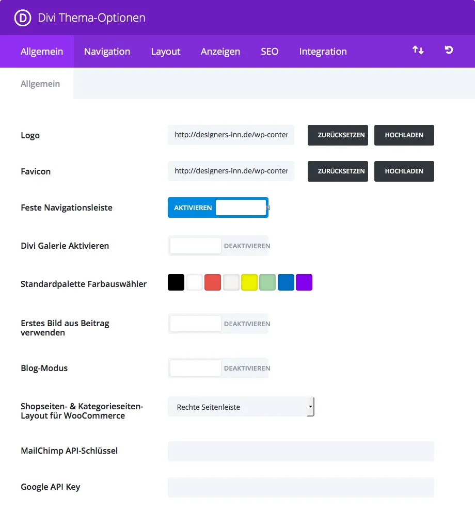Open the Layout tab
Screen dimensions: 475x512
click(165, 52)
